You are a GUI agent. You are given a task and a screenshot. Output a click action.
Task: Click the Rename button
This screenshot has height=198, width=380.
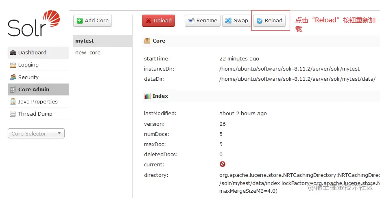pos(203,21)
